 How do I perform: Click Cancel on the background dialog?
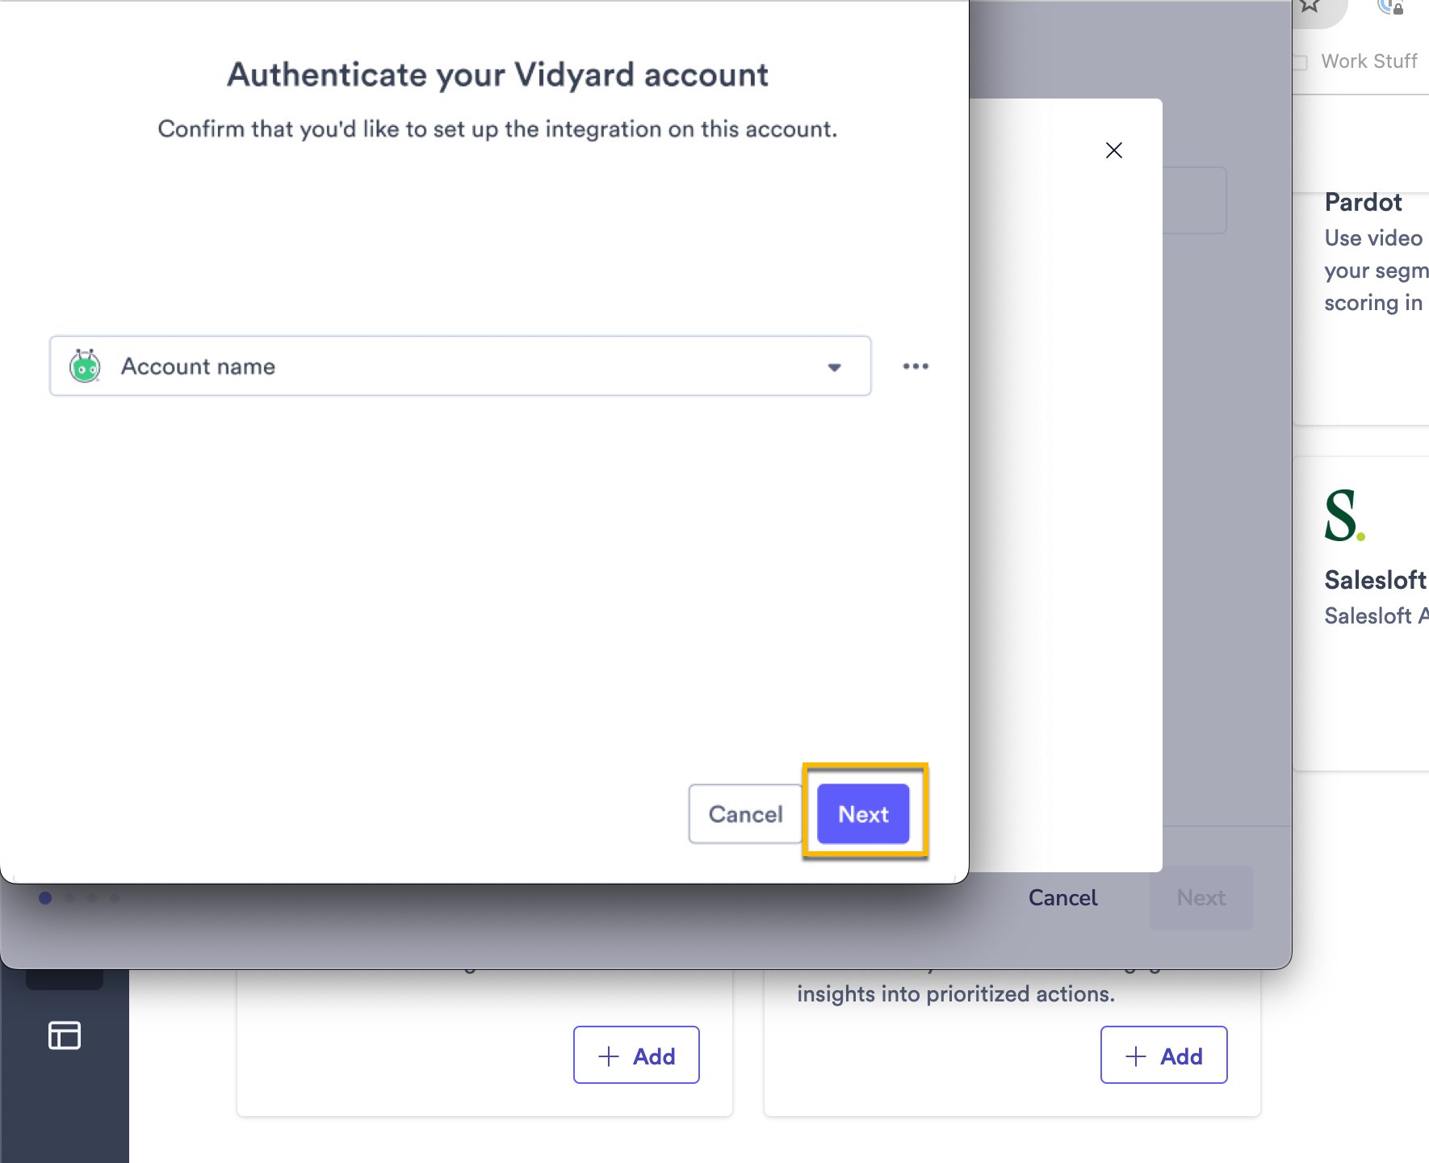click(x=1062, y=897)
